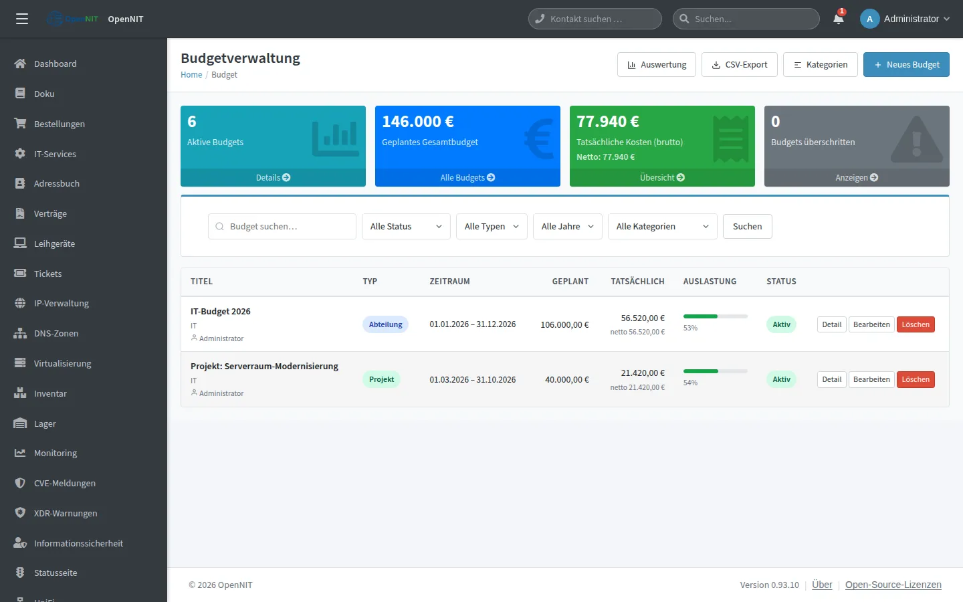Click the Lager warehouse icon
This screenshot has height=602, width=963.
pyautogui.click(x=20, y=423)
